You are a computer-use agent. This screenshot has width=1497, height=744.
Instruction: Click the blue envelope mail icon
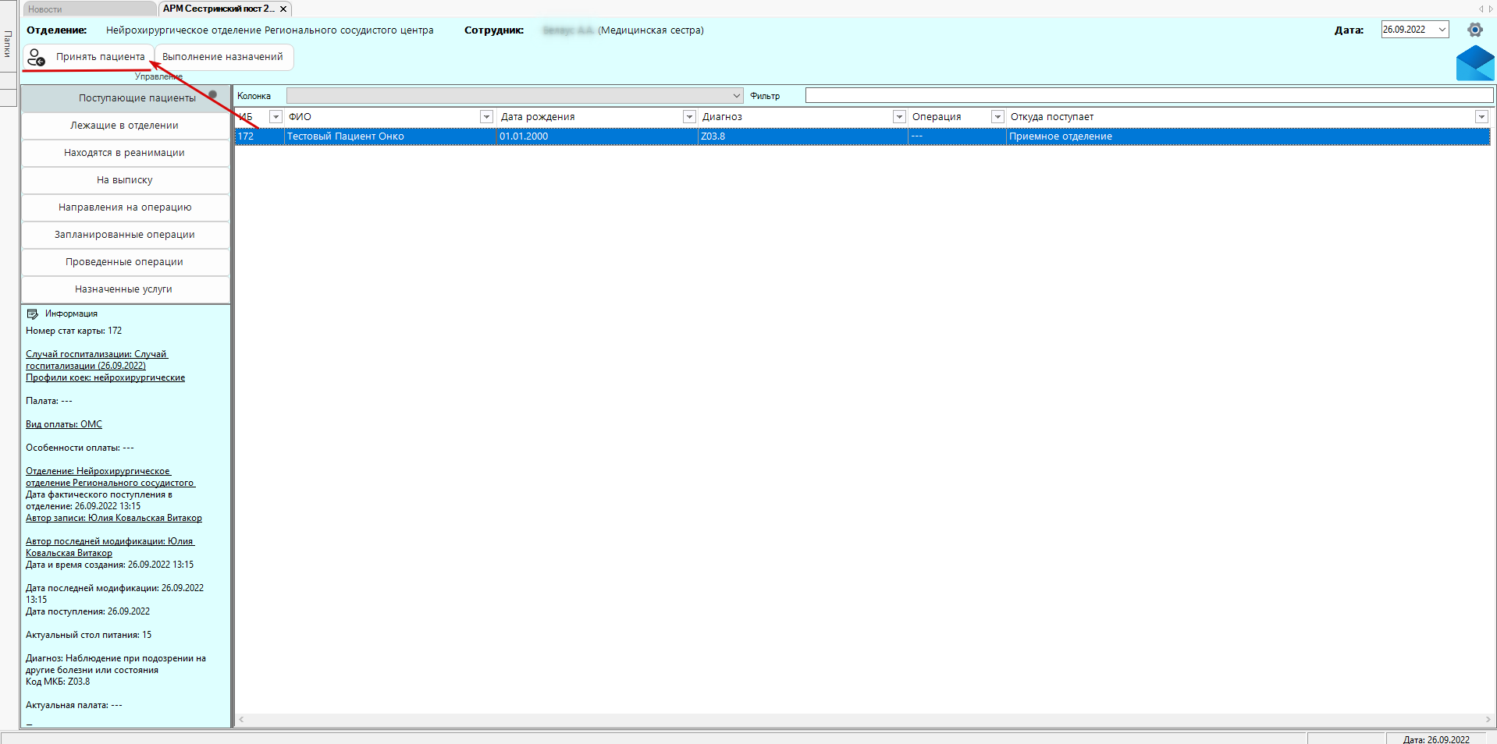coord(1475,63)
